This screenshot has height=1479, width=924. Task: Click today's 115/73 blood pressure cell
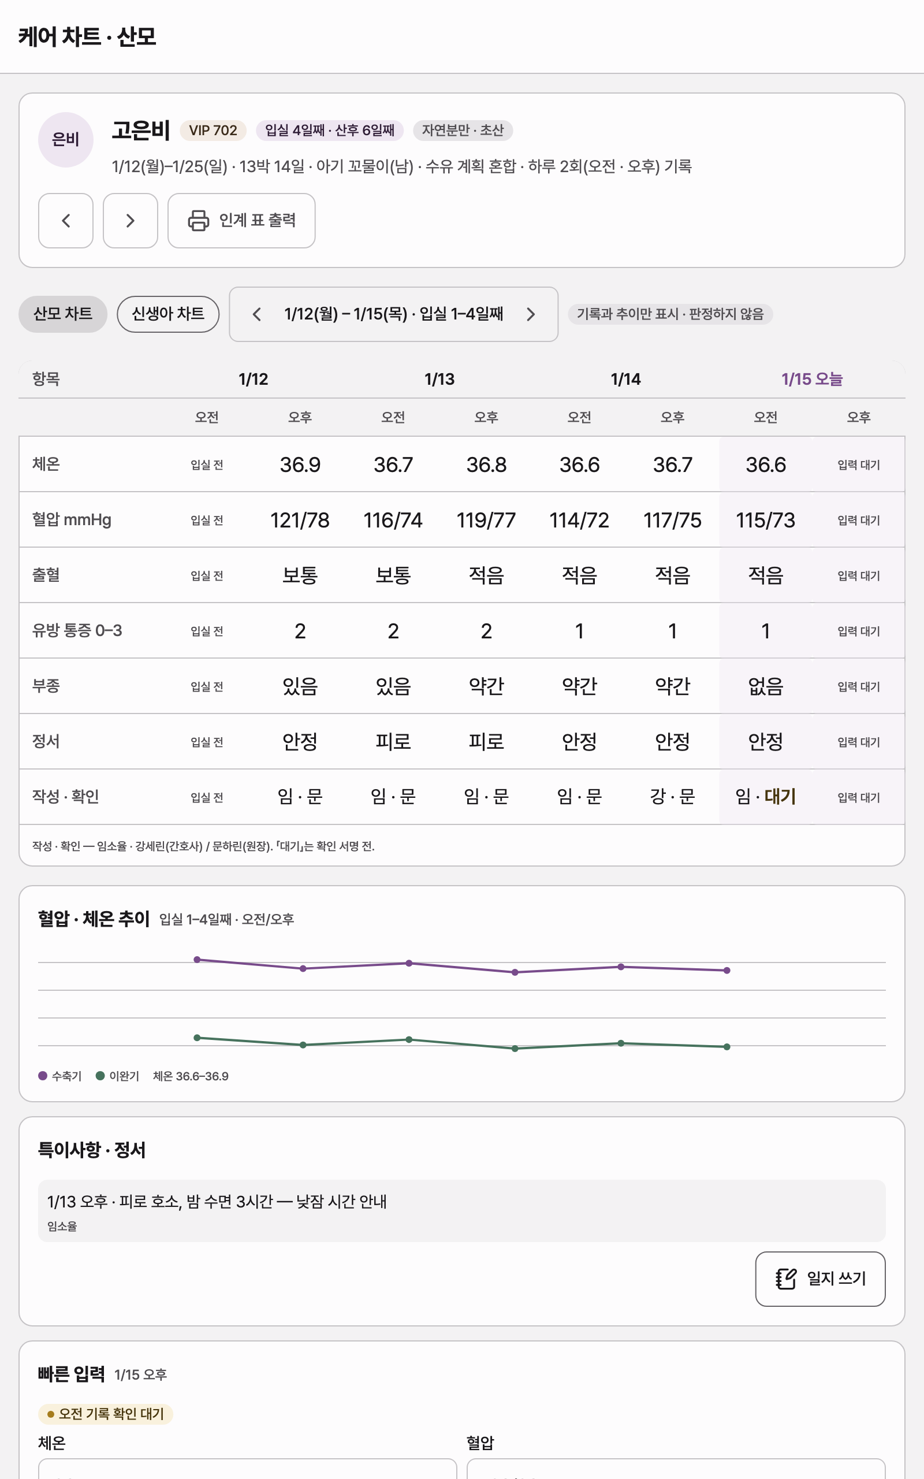(x=766, y=520)
